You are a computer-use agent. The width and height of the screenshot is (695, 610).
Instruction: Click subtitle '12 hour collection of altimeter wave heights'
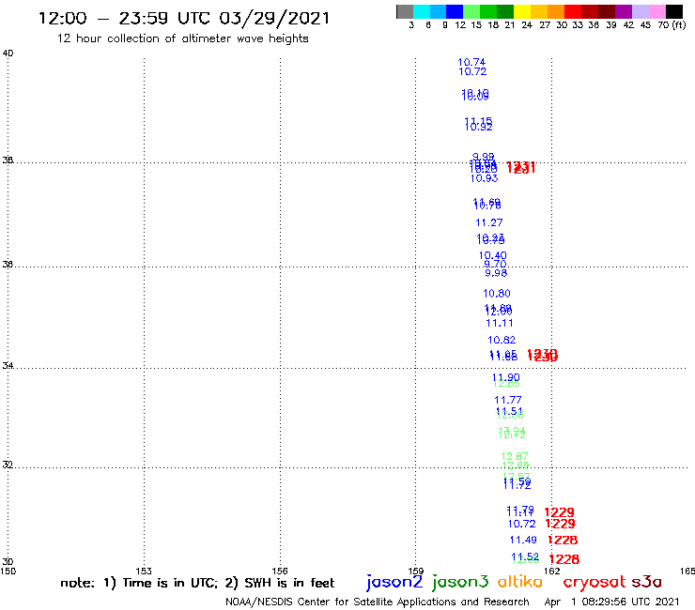click(182, 38)
